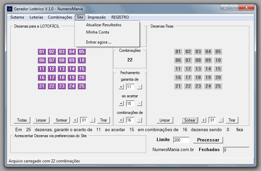Viewport: 261px width, 171px height.
Task: Toggle purple number 25 in LOTOFÁCIL grid
Action: [82, 86]
